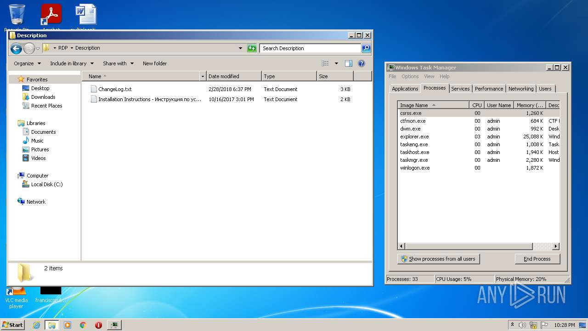Click process list horizontal scrollbar left arrow
This screenshot has height=331, width=588.
click(401, 246)
